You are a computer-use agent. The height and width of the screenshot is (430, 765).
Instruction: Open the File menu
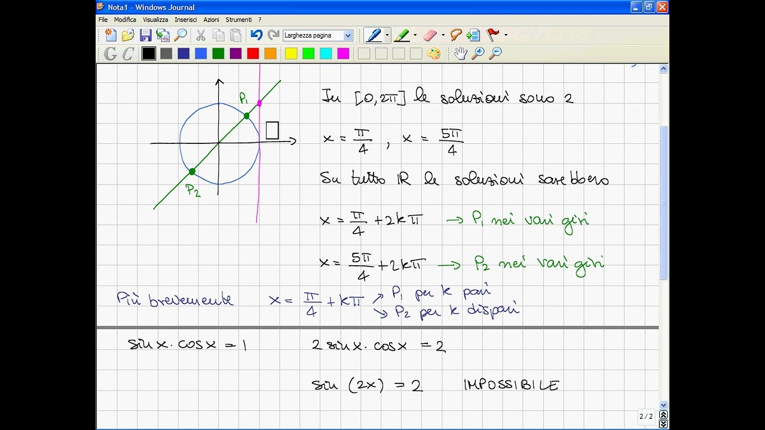coord(103,20)
